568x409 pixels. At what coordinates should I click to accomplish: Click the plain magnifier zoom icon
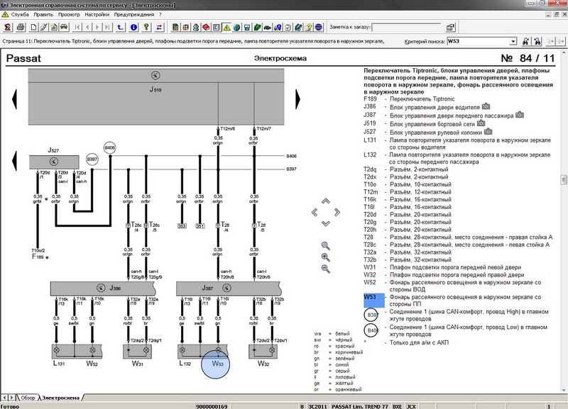tap(325, 246)
